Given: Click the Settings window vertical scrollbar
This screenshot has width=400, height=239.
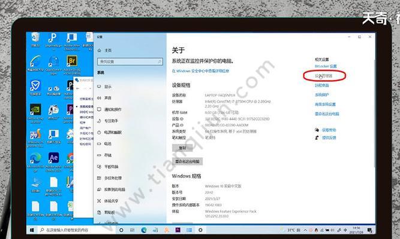Looking at the screenshot, I should pyautogui.click(x=374, y=113).
